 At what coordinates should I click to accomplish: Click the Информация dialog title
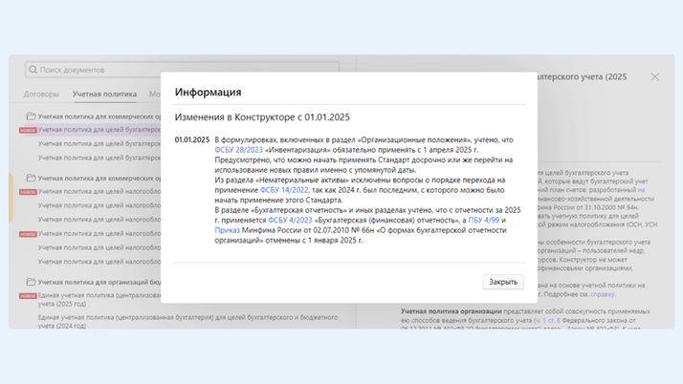click(x=208, y=93)
